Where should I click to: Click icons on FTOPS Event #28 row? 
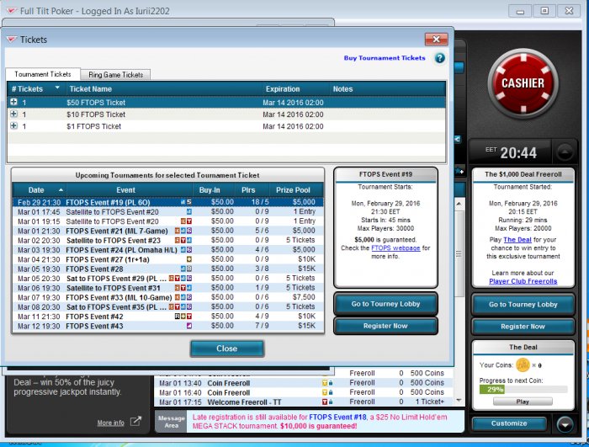tap(186, 269)
